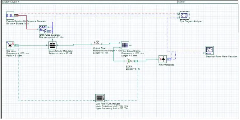This screenshot has width=240, height=120.
Task: Select the CW Laser component icon
Action: (10, 45)
